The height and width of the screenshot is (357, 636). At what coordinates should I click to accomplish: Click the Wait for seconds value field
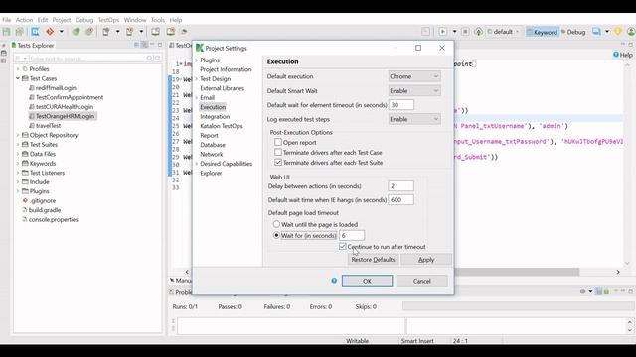tap(352, 235)
